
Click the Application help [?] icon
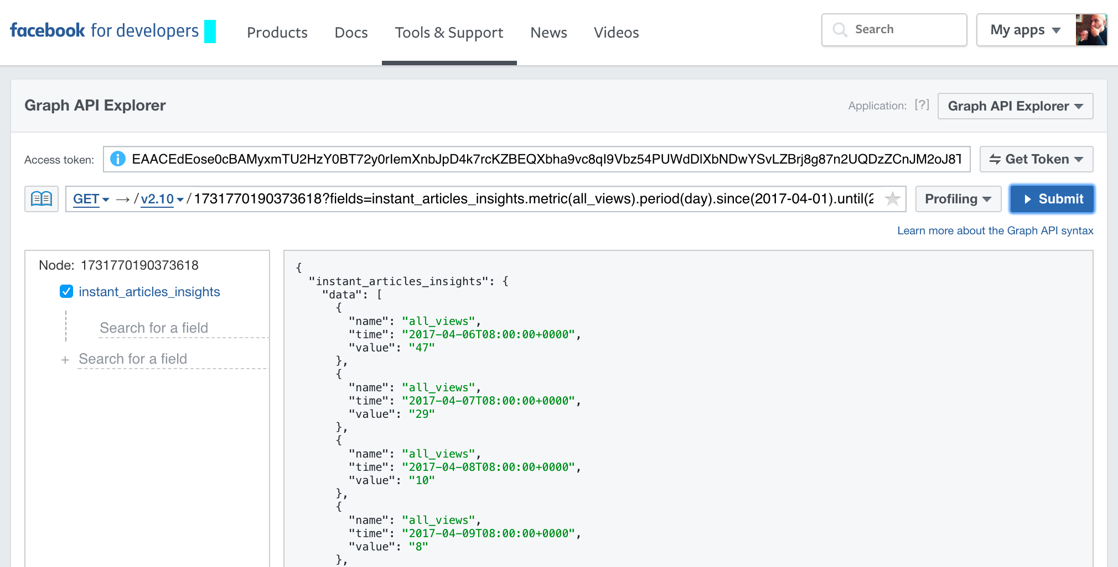922,105
